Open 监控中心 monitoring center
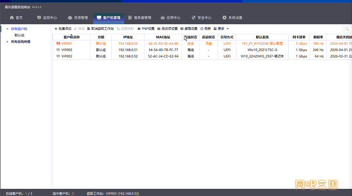Screen dimensions: 352x196 (x=46, y=18)
